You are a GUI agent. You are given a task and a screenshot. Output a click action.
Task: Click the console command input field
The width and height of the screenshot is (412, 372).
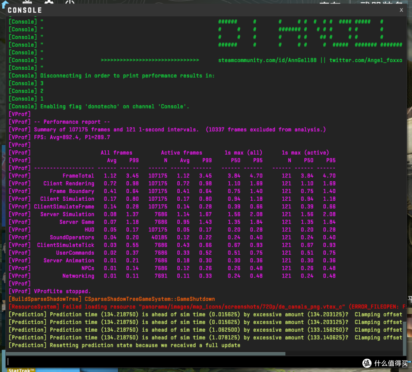[204, 362]
